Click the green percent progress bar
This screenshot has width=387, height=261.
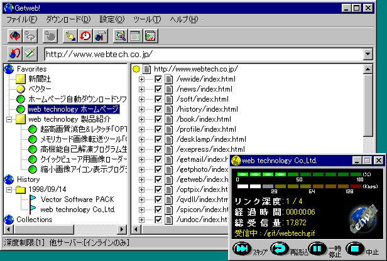tap(299, 174)
